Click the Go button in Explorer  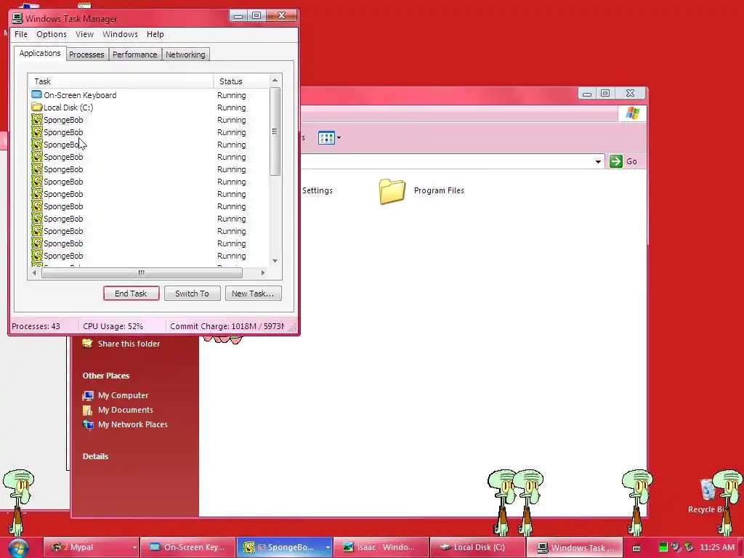pos(623,161)
